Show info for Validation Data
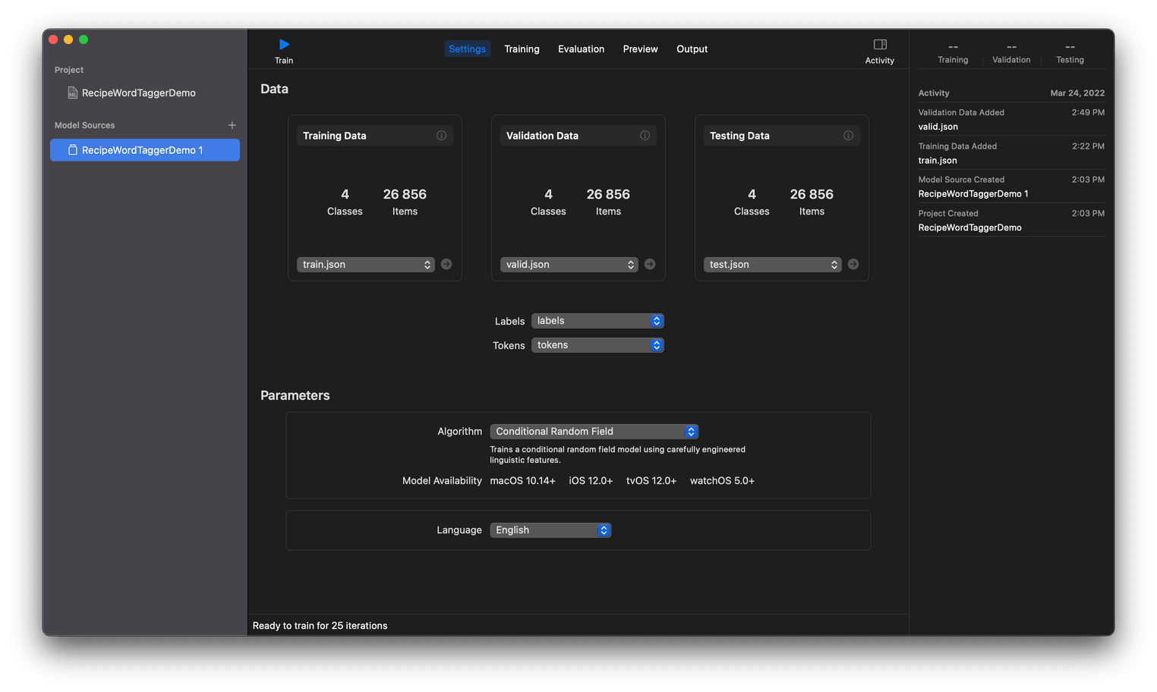This screenshot has height=692, width=1157. (645, 136)
